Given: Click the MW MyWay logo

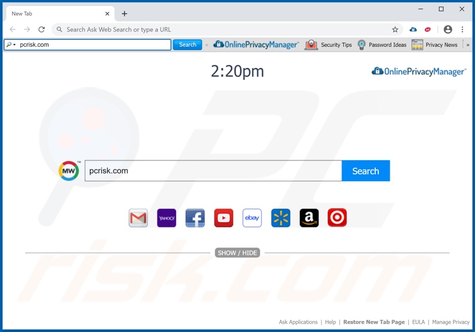Looking at the screenshot, I should [69, 171].
